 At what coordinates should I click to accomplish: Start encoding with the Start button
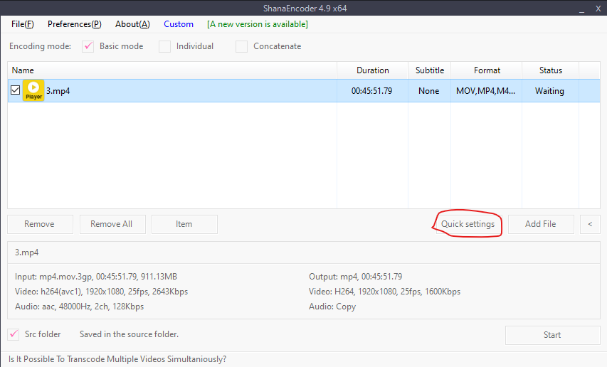pos(552,335)
